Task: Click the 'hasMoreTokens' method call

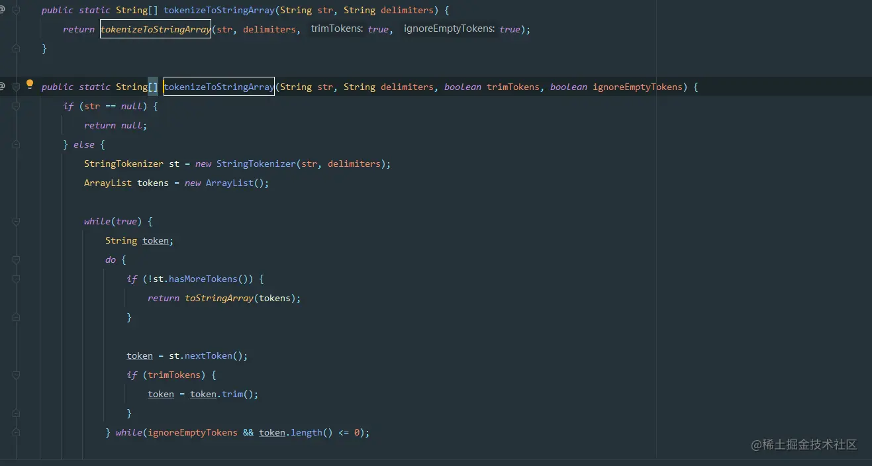Action: tap(203, 279)
